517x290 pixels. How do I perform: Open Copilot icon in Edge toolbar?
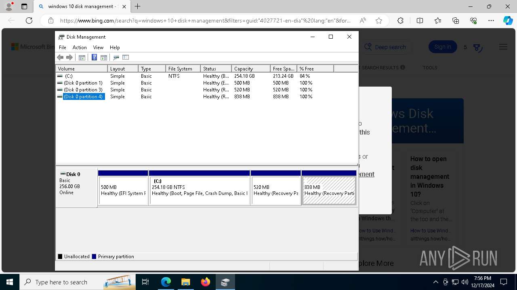click(x=508, y=21)
